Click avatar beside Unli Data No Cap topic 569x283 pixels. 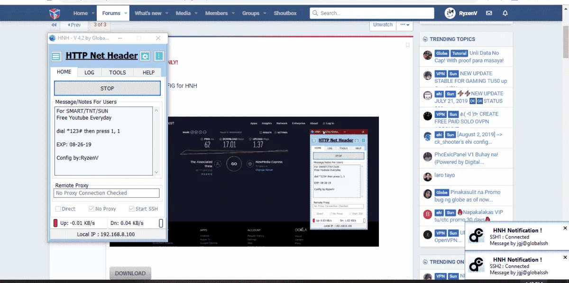pyautogui.click(x=428, y=55)
